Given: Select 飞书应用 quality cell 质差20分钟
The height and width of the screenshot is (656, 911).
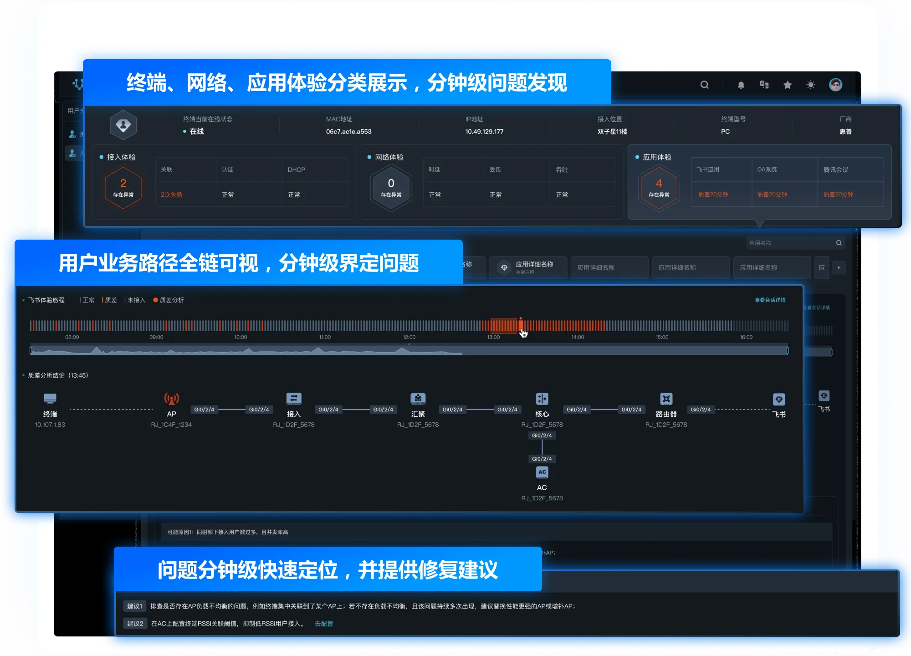Looking at the screenshot, I should pyautogui.click(x=713, y=195).
